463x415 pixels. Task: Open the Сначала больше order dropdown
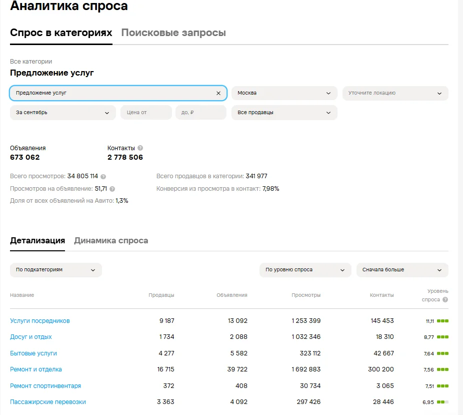pyautogui.click(x=402, y=270)
